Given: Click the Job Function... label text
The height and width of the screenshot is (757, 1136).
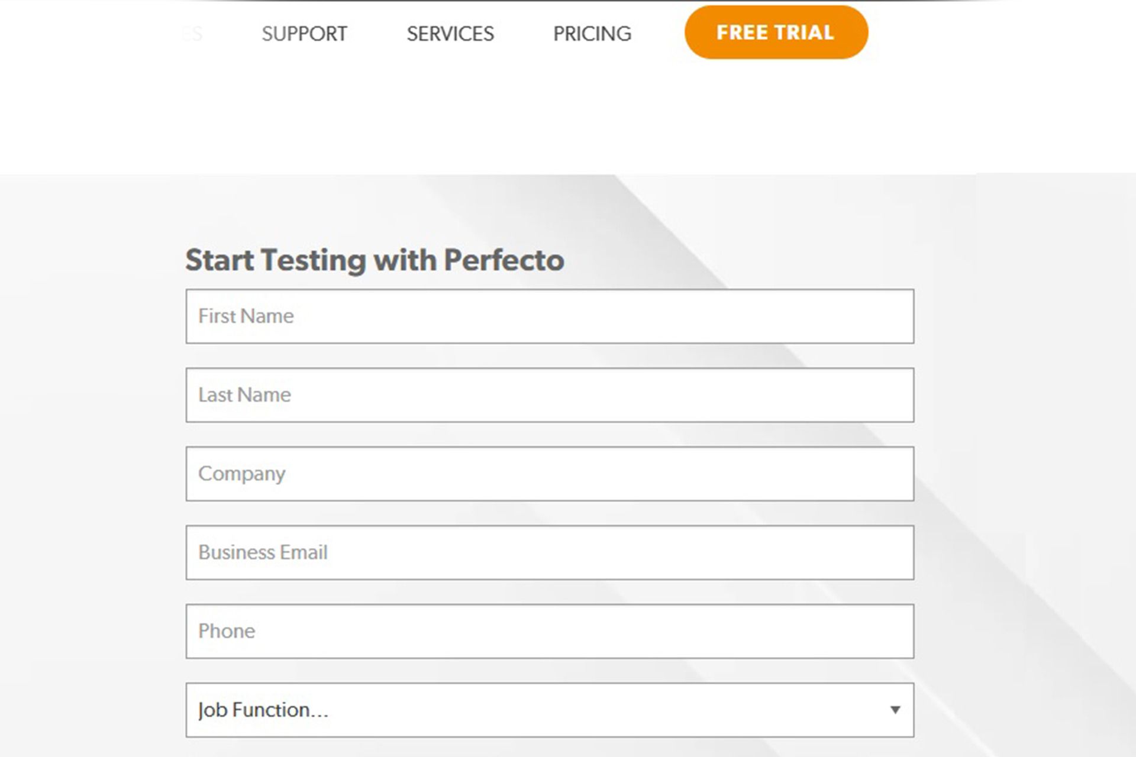Looking at the screenshot, I should 263,710.
